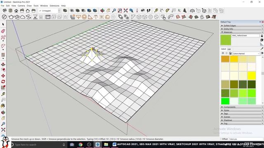The width and height of the screenshot is (264, 148).
Task: Activate the Rotate tool in left toolbar
Action: tap(3, 81)
